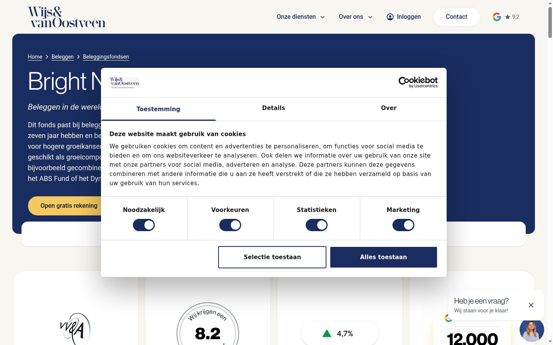The width and height of the screenshot is (553, 345).
Task: Open the Beleggen breadcrumb link
Action: (x=63, y=57)
